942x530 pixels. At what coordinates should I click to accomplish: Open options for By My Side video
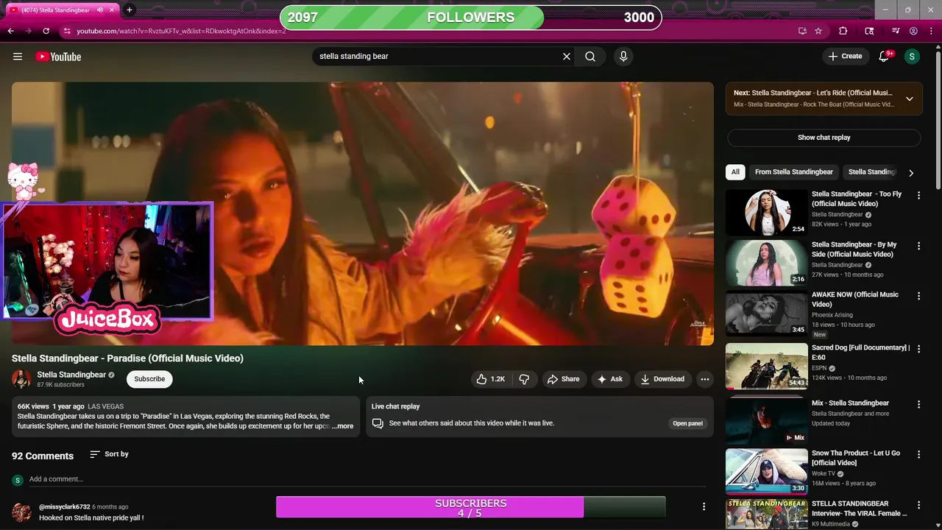(918, 246)
